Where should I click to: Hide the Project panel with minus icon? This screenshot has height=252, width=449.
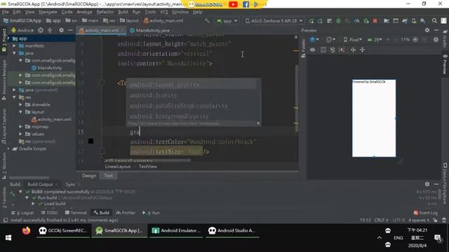click(x=70, y=30)
